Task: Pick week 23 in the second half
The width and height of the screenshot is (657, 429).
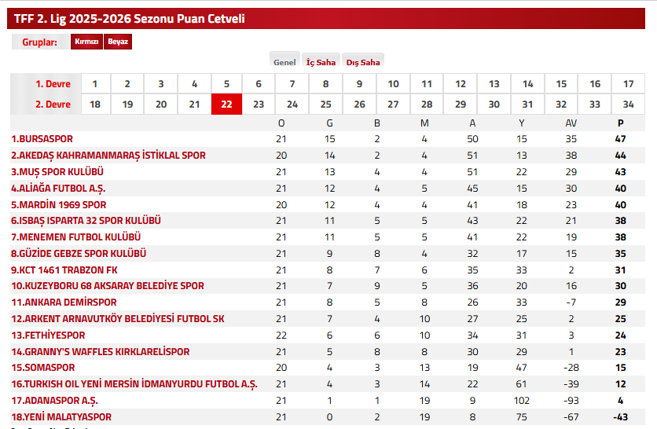Action: (259, 104)
